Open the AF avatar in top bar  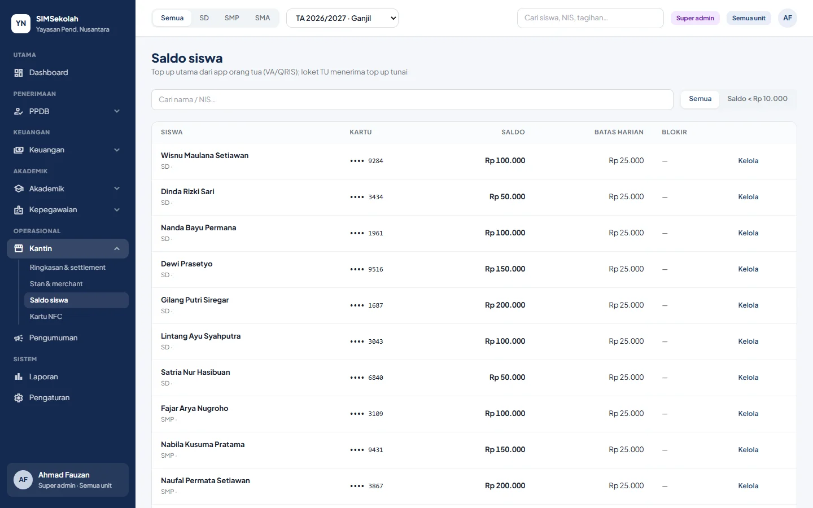[788, 18]
